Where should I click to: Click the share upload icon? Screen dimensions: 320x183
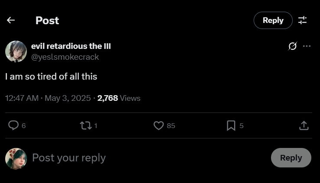pos(304,125)
